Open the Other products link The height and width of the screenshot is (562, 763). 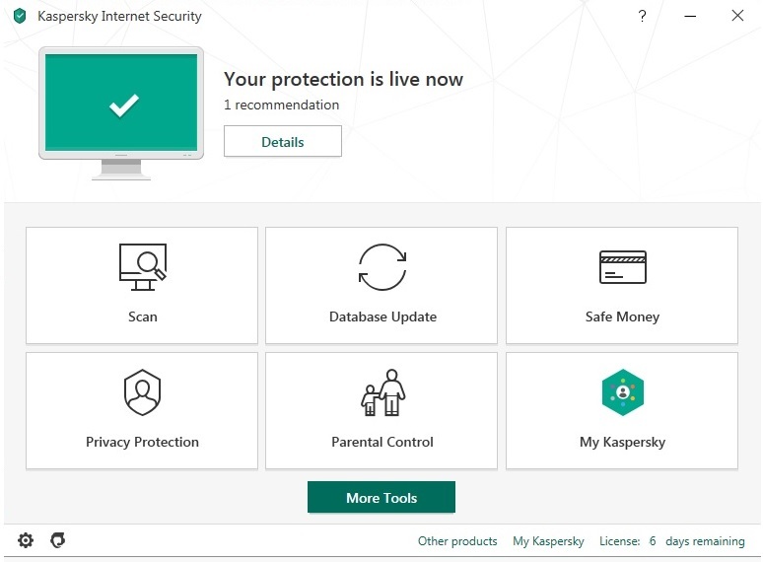point(457,541)
